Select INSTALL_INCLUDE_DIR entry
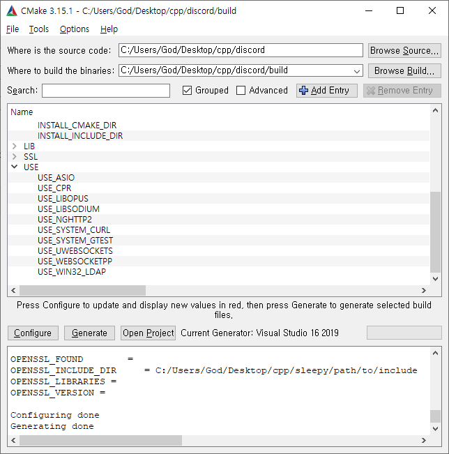Viewport: 449px width, 454px height. 80,136
